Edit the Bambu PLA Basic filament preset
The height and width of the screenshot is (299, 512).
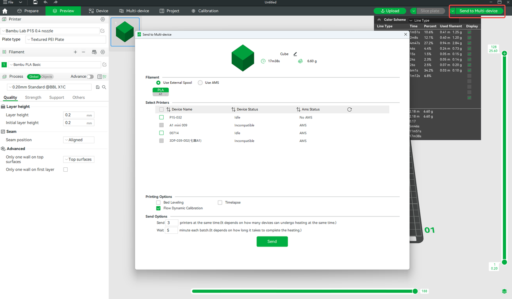point(104,64)
